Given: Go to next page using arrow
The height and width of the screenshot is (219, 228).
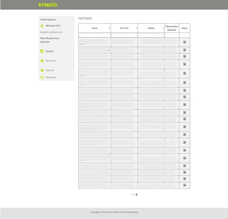Looking at the screenshot, I should pyautogui.click(x=137, y=195).
